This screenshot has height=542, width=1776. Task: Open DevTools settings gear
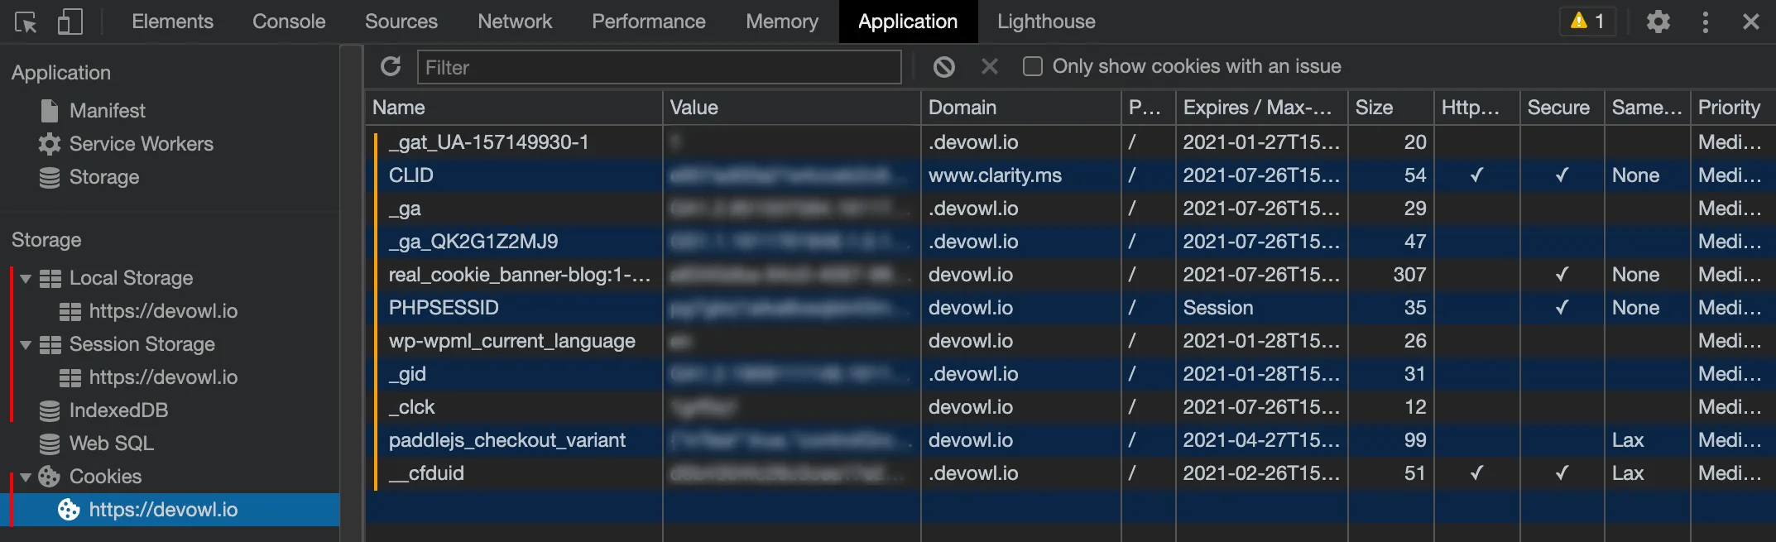pyautogui.click(x=1658, y=22)
